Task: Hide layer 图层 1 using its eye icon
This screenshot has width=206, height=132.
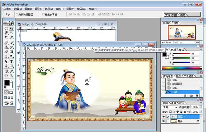Action: [163, 116]
